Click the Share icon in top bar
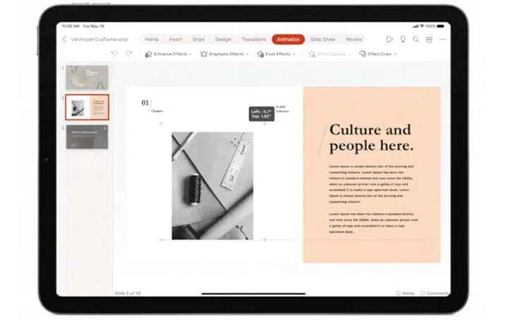Screen dimensions: 508x321 point(429,40)
